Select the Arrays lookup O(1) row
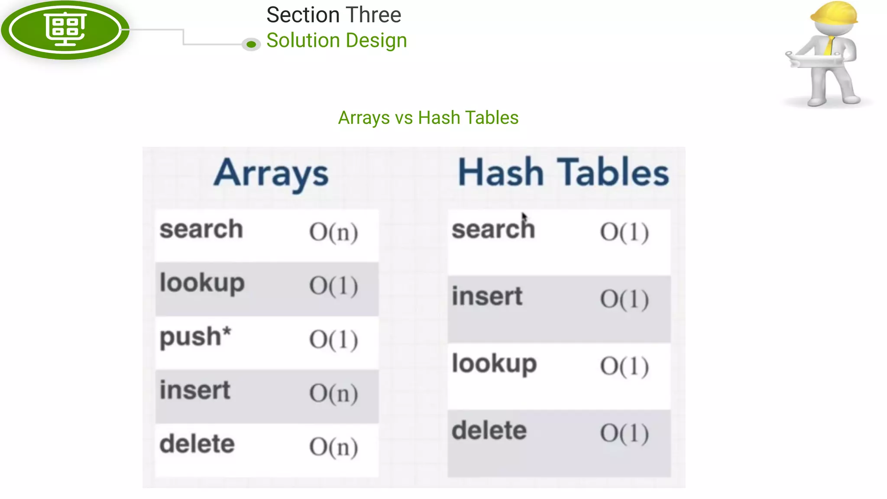 click(x=267, y=288)
